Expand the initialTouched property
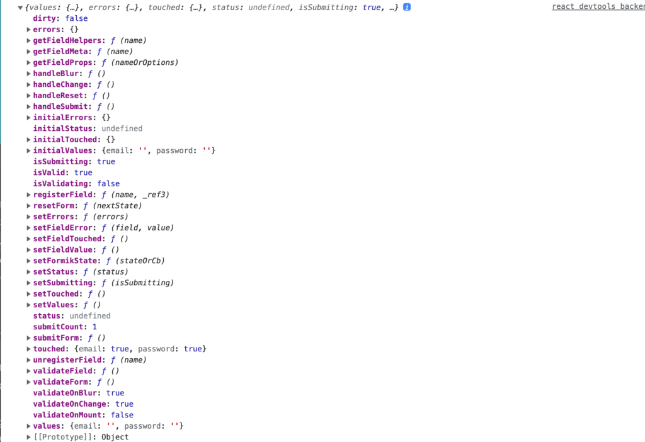 28,139
